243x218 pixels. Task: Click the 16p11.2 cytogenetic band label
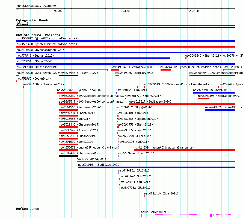[22, 24]
